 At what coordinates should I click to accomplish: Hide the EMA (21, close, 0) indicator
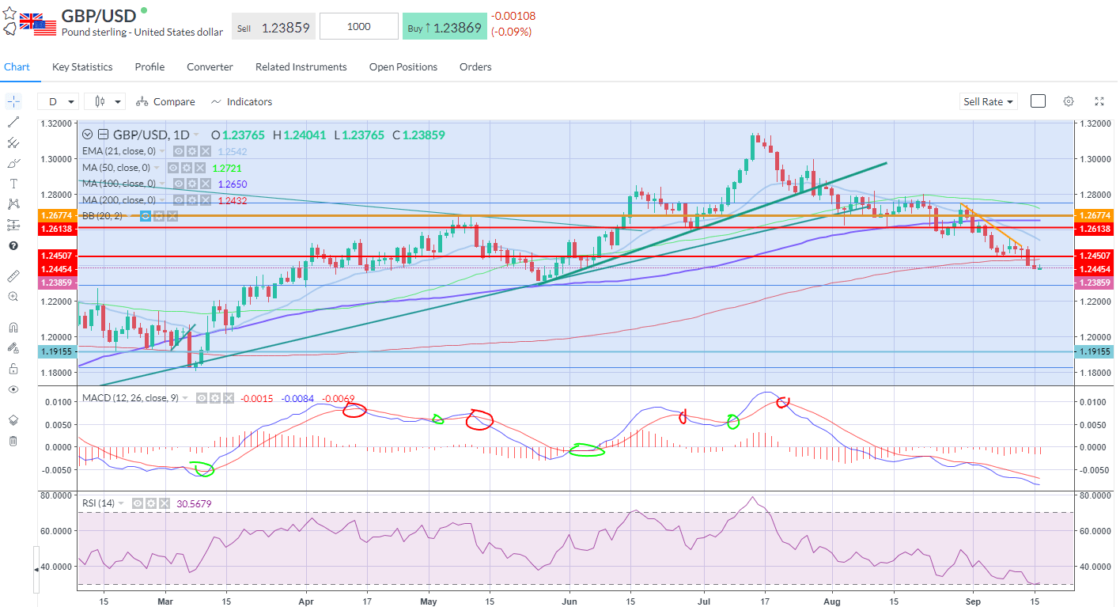[178, 151]
